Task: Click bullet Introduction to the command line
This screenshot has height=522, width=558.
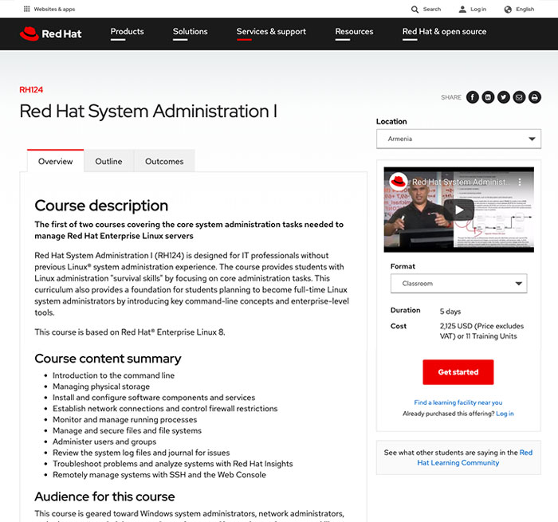Action: click(113, 375)
